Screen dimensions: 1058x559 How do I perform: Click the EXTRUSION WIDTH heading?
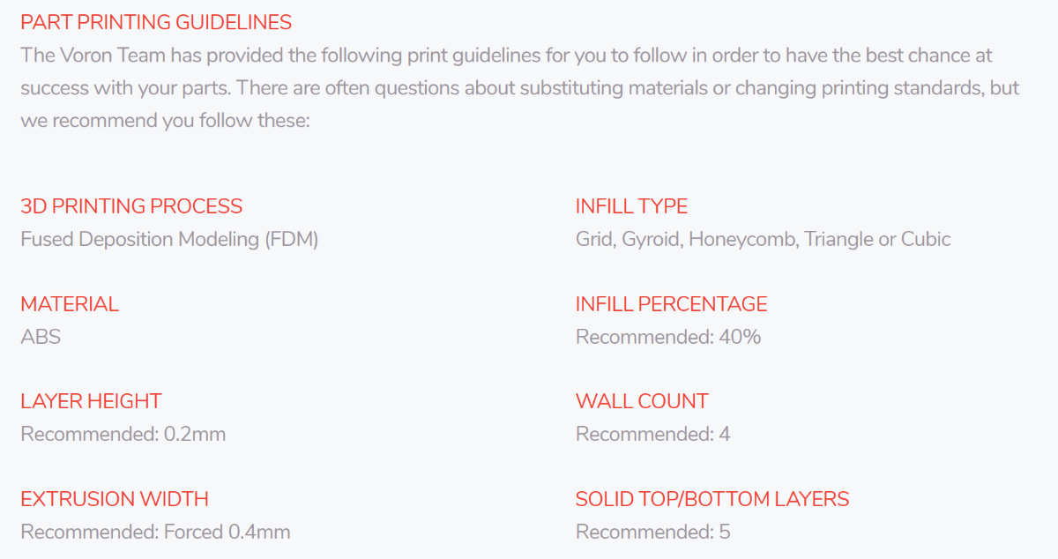(x=115, y=499)
